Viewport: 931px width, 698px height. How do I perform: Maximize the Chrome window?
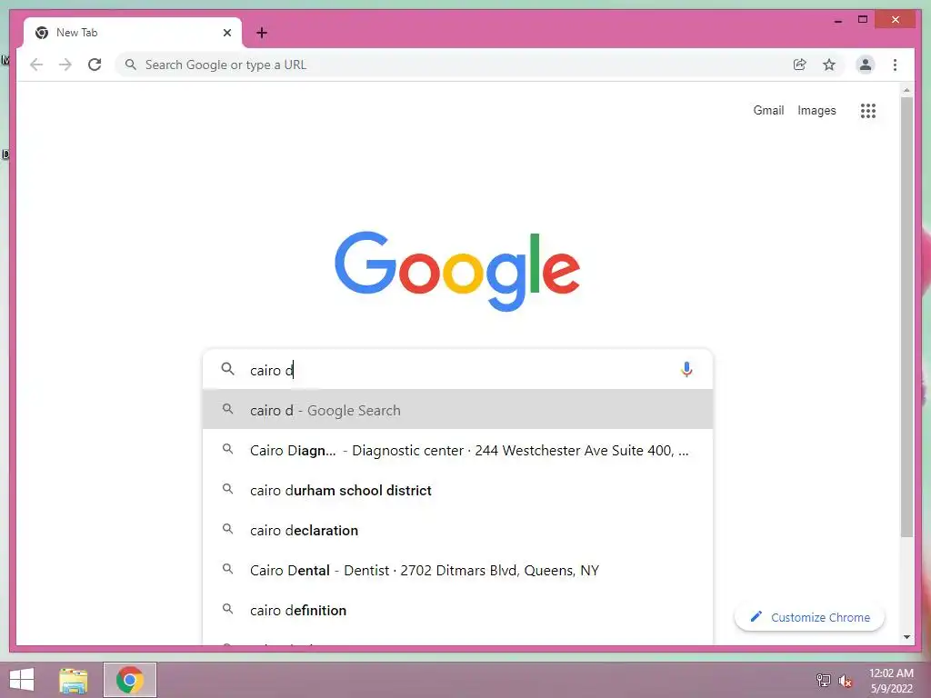pos(863,20)
